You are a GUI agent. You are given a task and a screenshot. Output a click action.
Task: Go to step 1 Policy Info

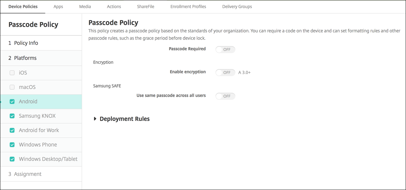pos(26,43)
